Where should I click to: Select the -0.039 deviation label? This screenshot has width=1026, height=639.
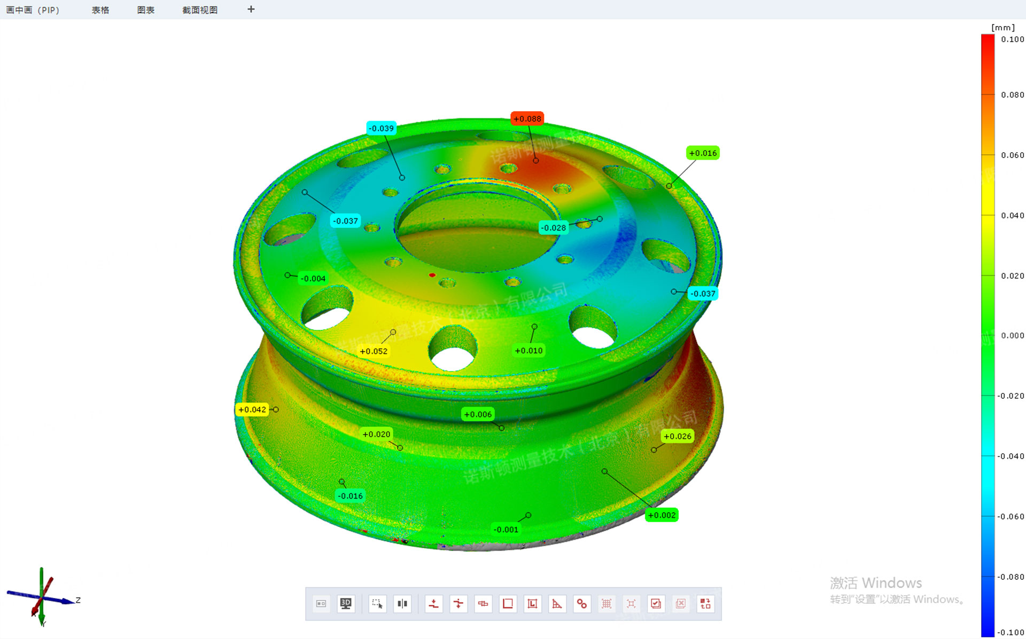pos(381,128)
